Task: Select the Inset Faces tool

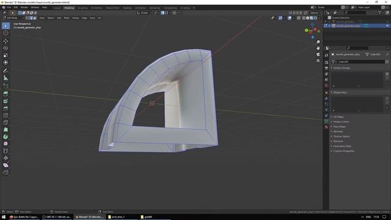Action: click(x=5, y=101)
